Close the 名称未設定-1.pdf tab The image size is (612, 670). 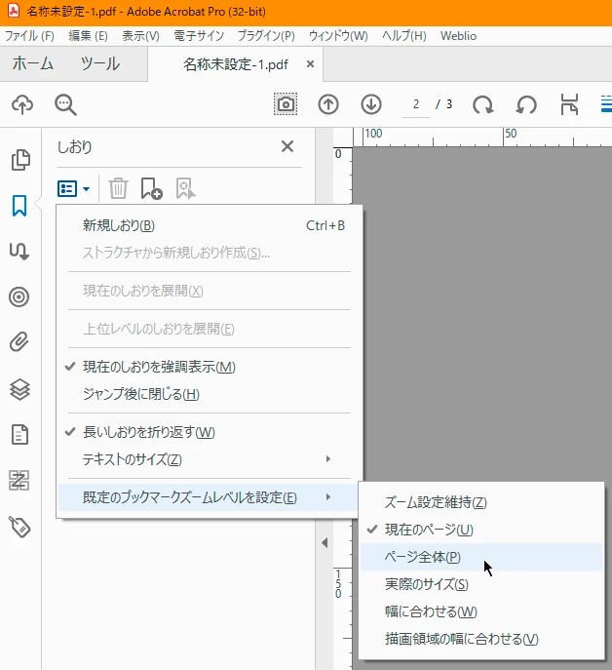311,64
